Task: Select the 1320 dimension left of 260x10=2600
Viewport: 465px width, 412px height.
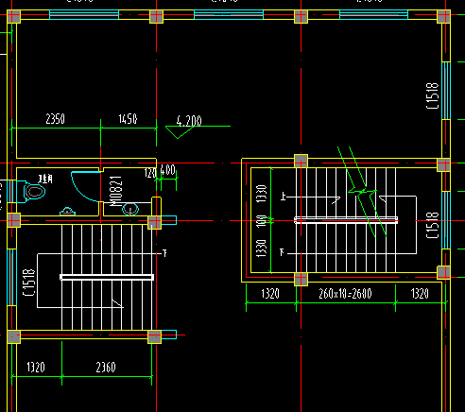Action: [270, 294]
